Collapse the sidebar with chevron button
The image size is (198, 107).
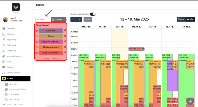[x=30, y=8]
